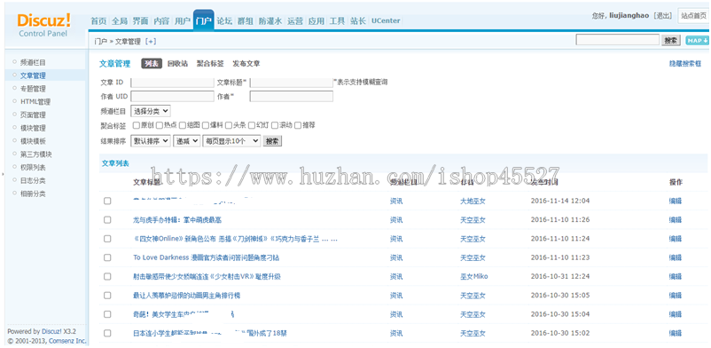Open the 发布文章 tab
Image resolution: width=711 pixels, height=348 pixels.
point(246,64)
